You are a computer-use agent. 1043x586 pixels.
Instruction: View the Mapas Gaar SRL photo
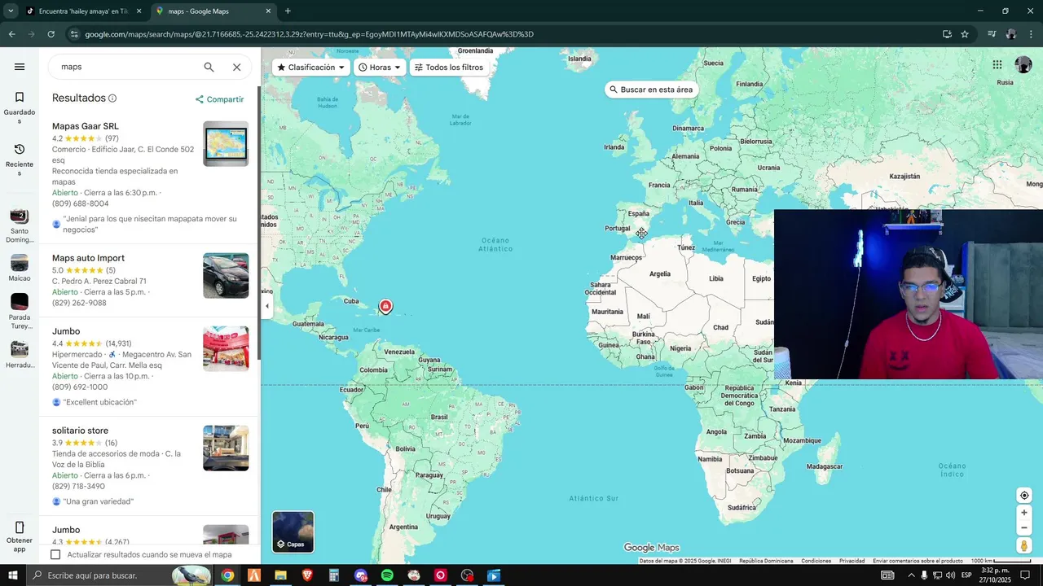click(226, 144)
